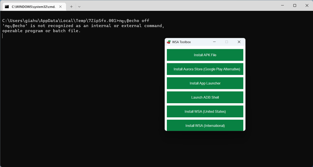Click the cmd icon on the terminal tab
The width and height of the screenshot is (313, 167).
click(7, 7)
